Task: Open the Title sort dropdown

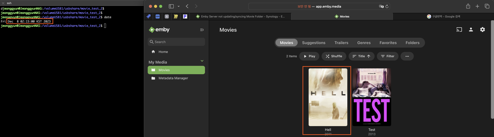Action: click(x=362, y=56)
